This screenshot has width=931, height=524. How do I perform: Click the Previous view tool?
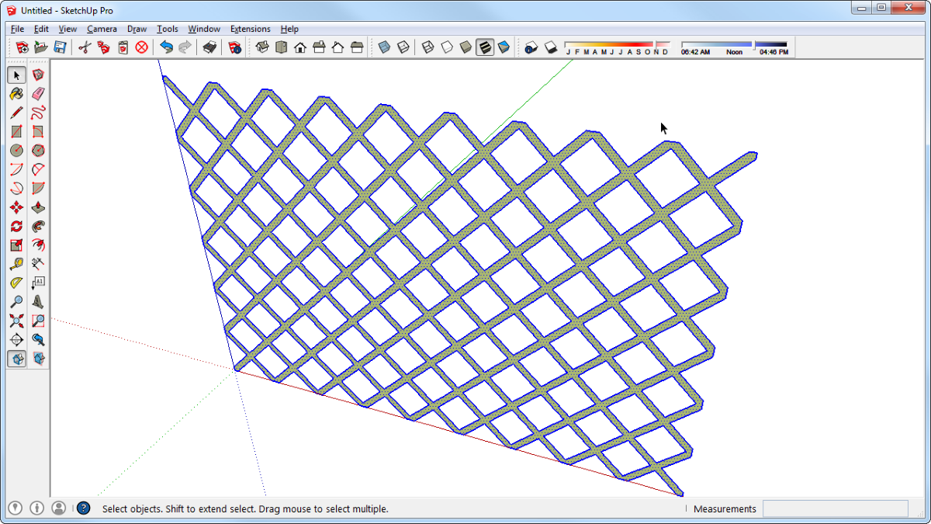[x=38, y=339]
